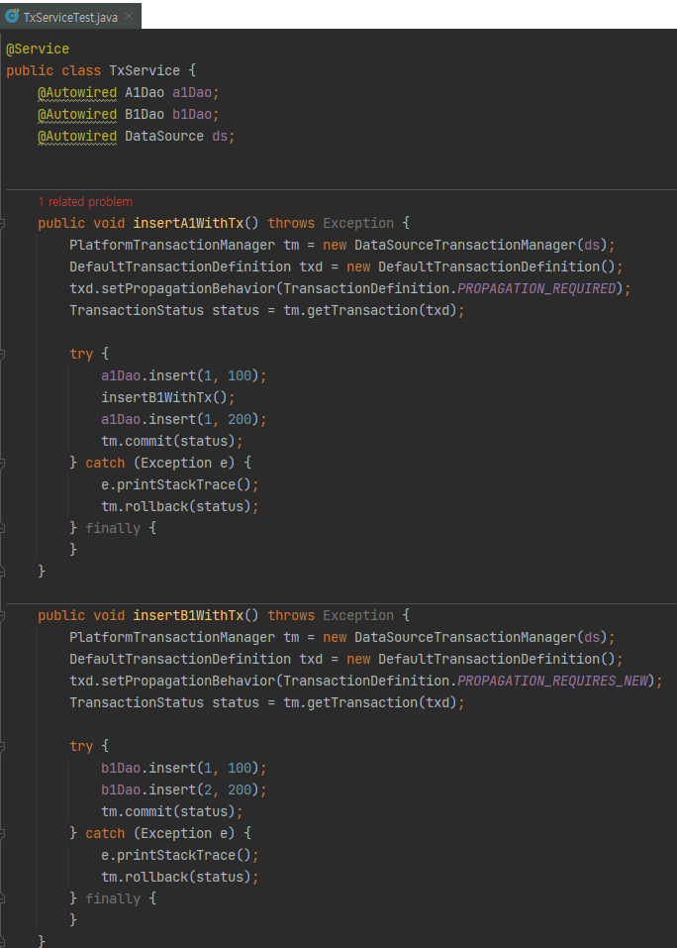Collapse the insertA1WithTx method fold marker

(x=2, y=224)
